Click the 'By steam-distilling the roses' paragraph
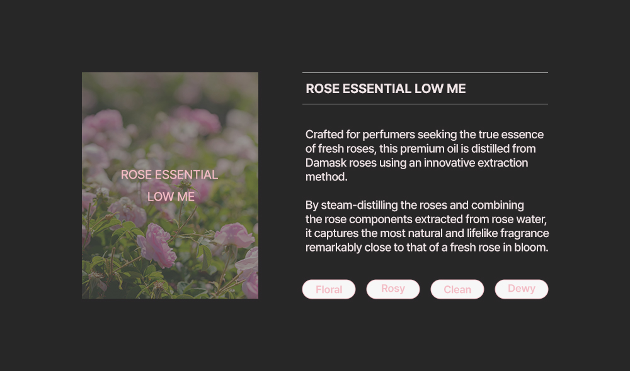 click(427, 226)
